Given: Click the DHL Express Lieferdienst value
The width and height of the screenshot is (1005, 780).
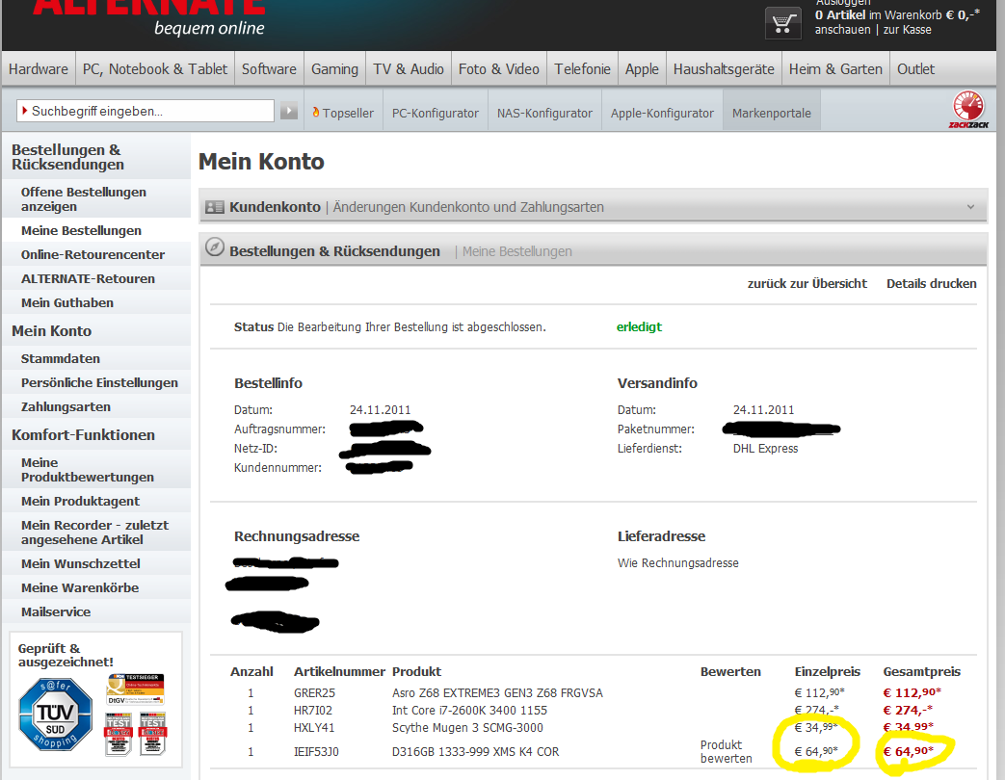Looking at the screenshot, I should 765,449.
